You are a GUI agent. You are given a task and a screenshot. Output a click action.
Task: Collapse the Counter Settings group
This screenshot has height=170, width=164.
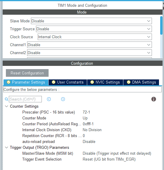point(6,106)
